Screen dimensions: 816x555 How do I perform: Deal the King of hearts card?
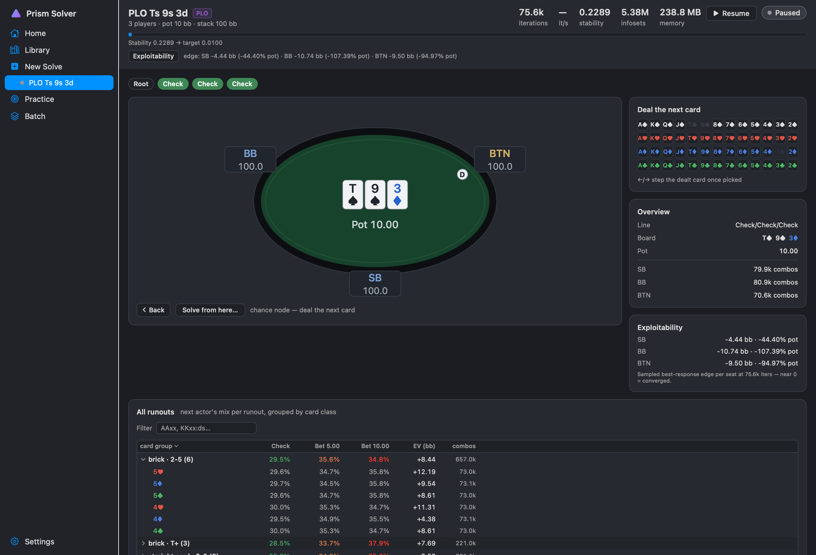tap(655, 138)
